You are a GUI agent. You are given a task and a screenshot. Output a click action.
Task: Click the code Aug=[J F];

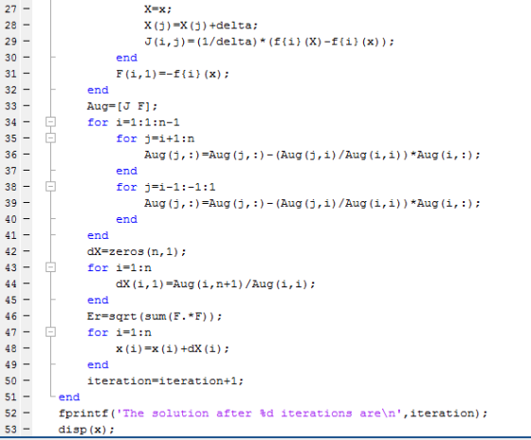122,106
